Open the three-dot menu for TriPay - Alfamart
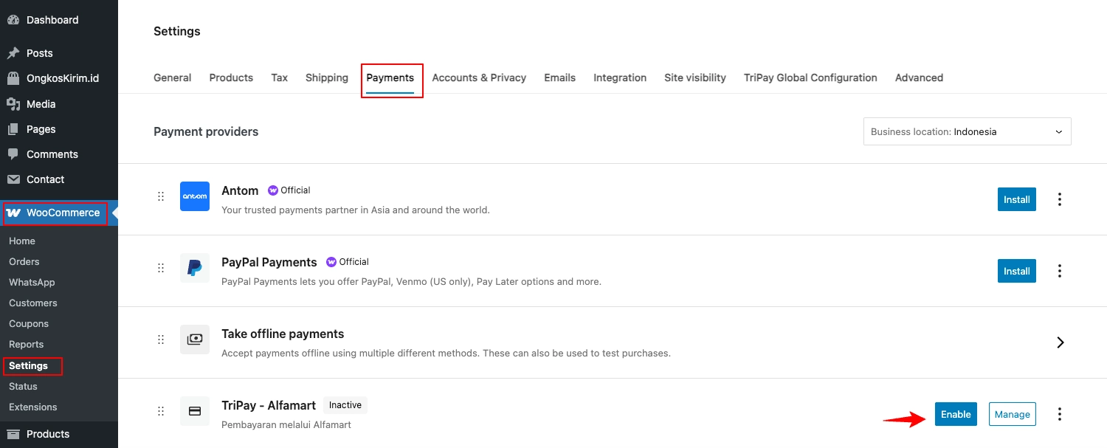This screenshot has width=1107, height=448. [1060, 414]
